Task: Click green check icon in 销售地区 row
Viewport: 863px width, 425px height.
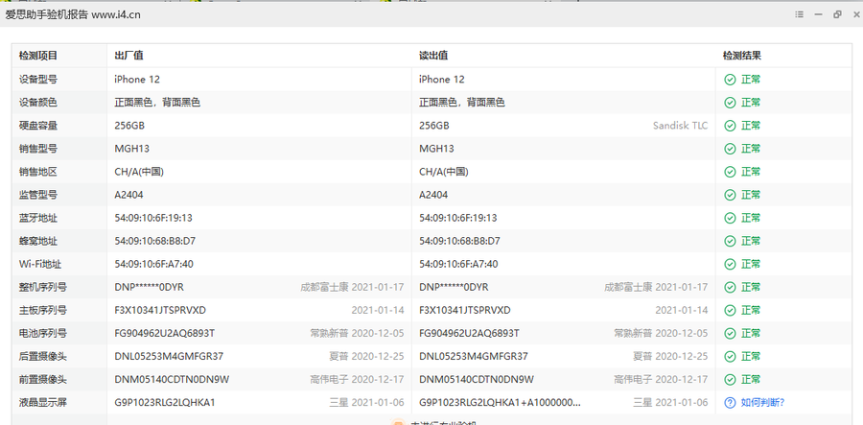Action: (x=730, y=172)
